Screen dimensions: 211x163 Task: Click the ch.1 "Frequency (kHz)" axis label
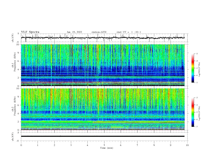[15, 62]
